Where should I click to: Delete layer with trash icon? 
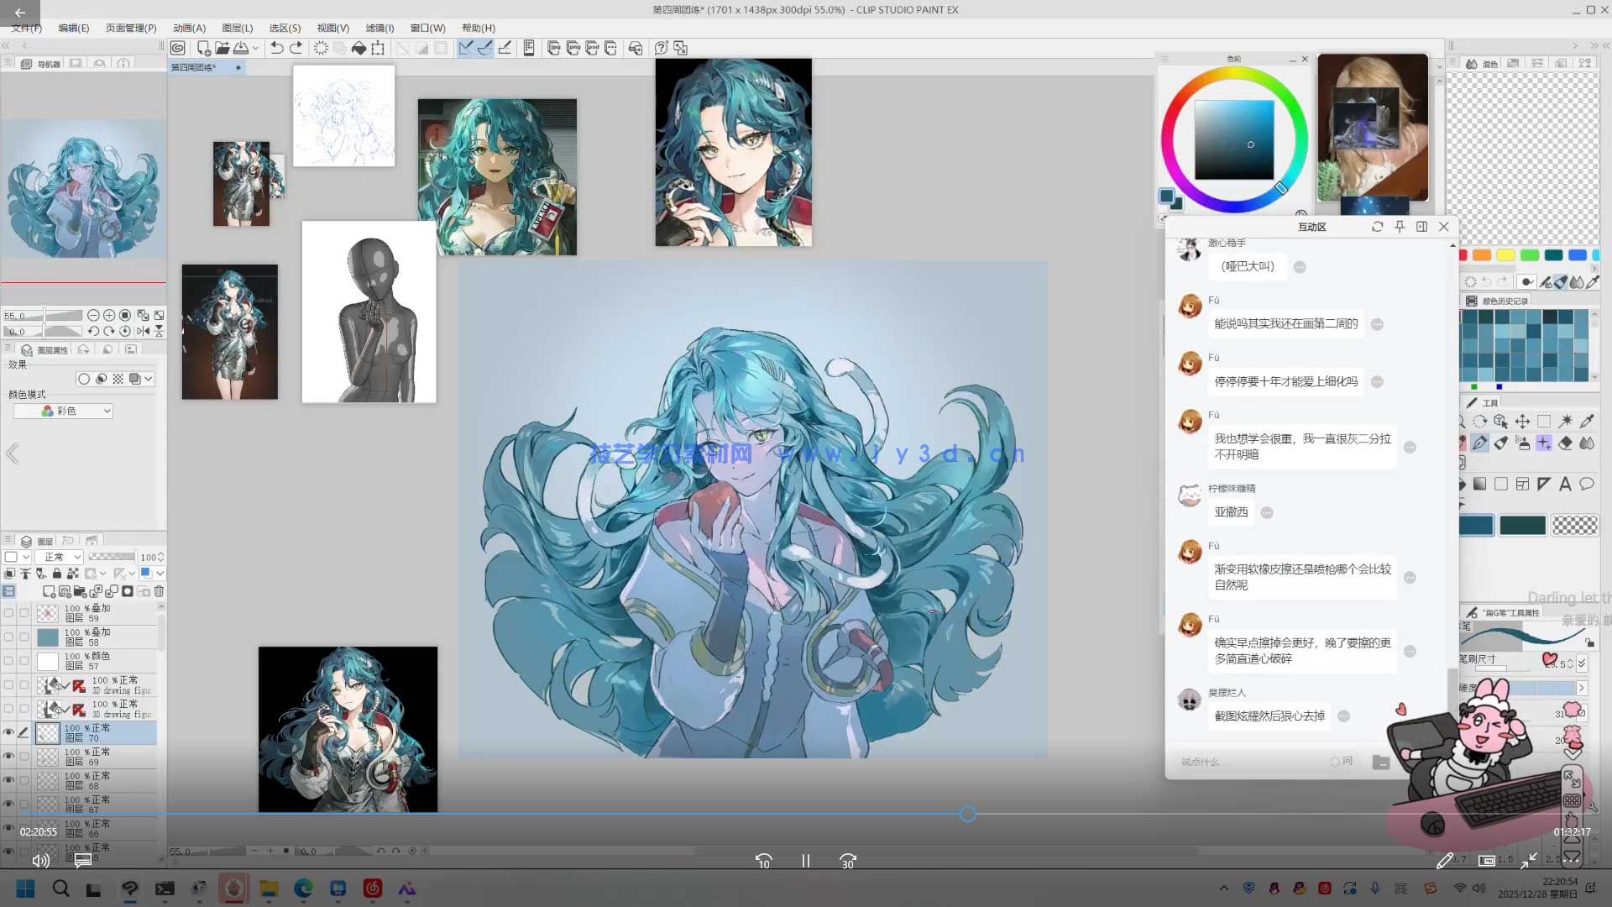(159, 591)
